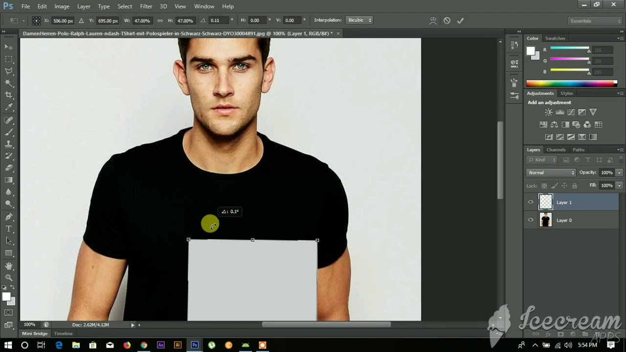Image resolution: width=626 pixels, height=352 pixels.
Task: Select the Magic Wand tool
Action: (9, 83)
